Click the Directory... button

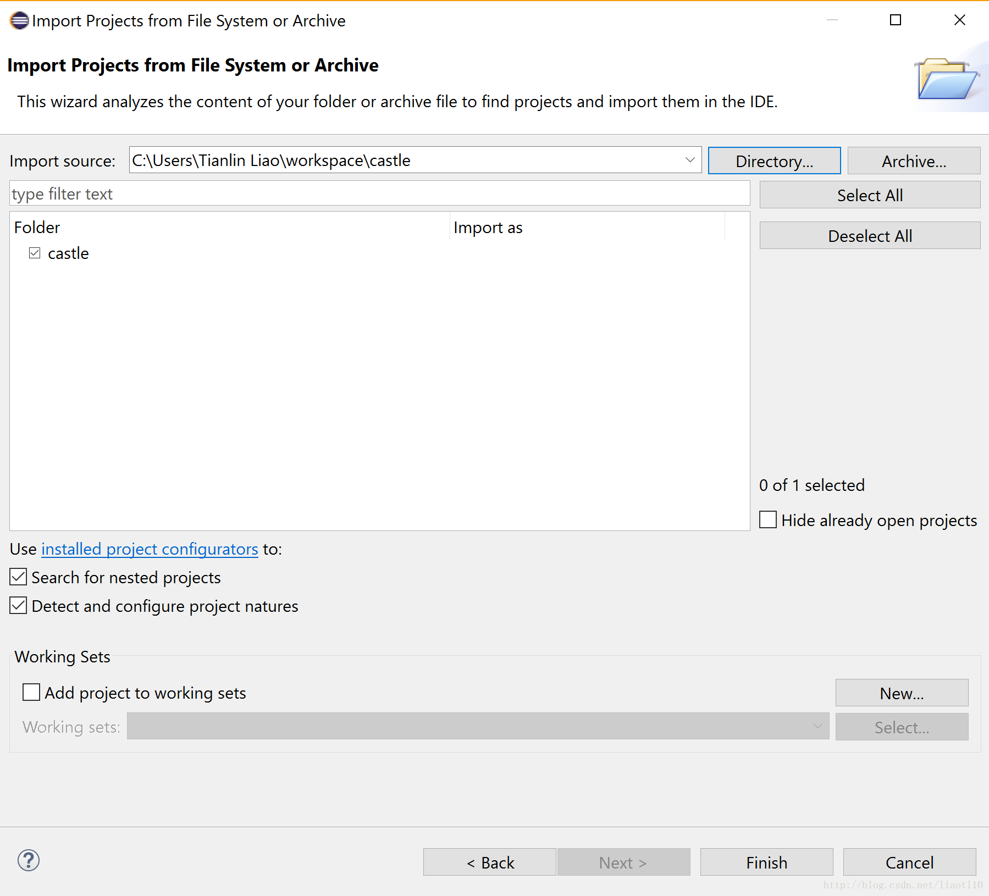click(x=774, y=161)
